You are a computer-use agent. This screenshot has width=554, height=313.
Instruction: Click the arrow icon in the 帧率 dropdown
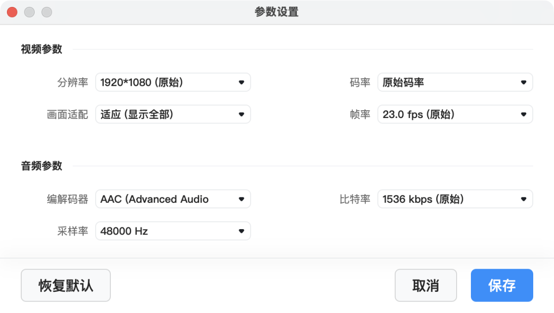pyautogui.click(x=524, y=114)
